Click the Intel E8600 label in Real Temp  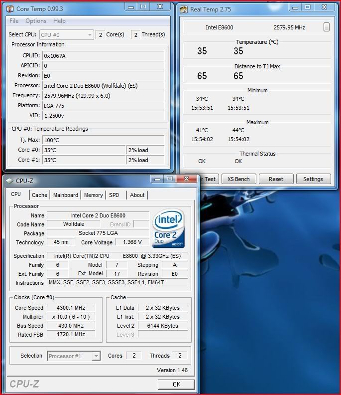point(220,27)
